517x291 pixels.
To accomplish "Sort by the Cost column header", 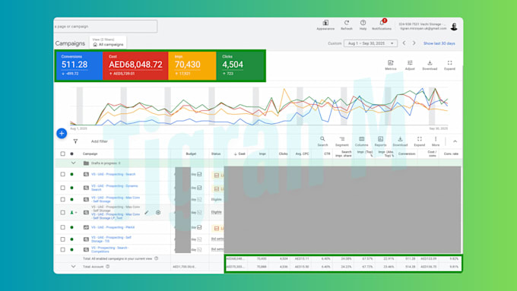I will (239, 154).
